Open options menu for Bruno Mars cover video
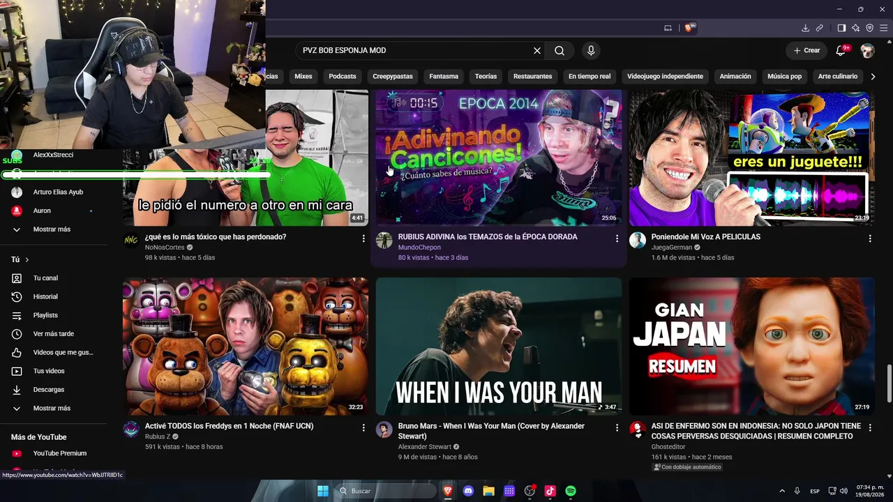Image resolution: width=893 pixels, height=502 pixels. click(x=617, y=427)
